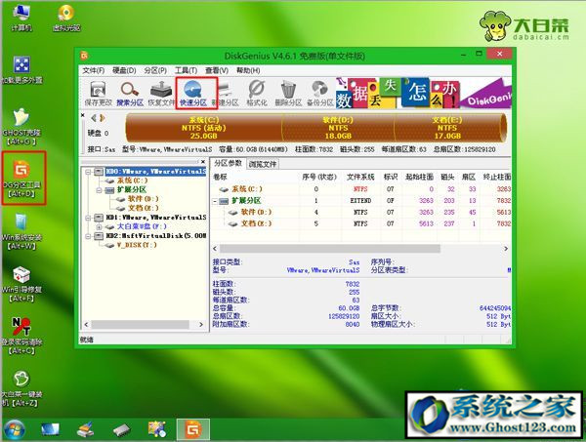
Task: Click the 文件系统 column header
Action: tap(360, 177)
